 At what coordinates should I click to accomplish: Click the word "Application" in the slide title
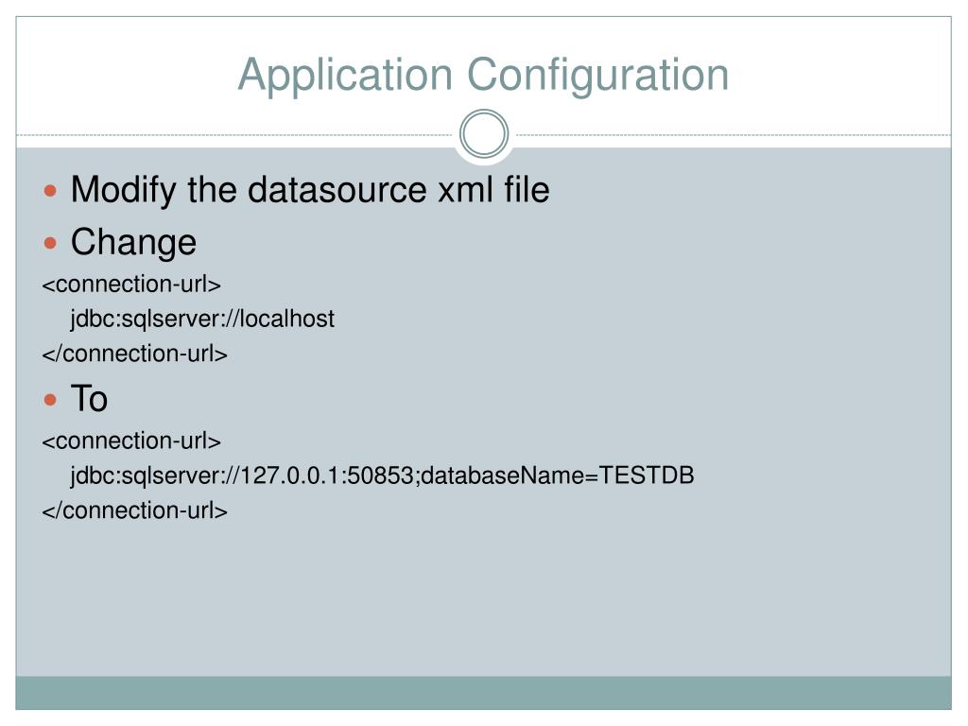tap(347, 75)
